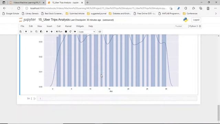Open the browser profile avatar
This screenshot has height=124, width=220.
coord(208,8)
